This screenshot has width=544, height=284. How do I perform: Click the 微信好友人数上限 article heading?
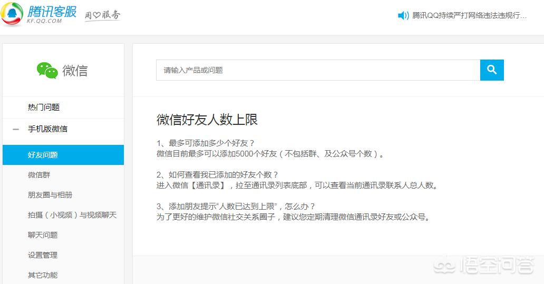click(207, 120)
